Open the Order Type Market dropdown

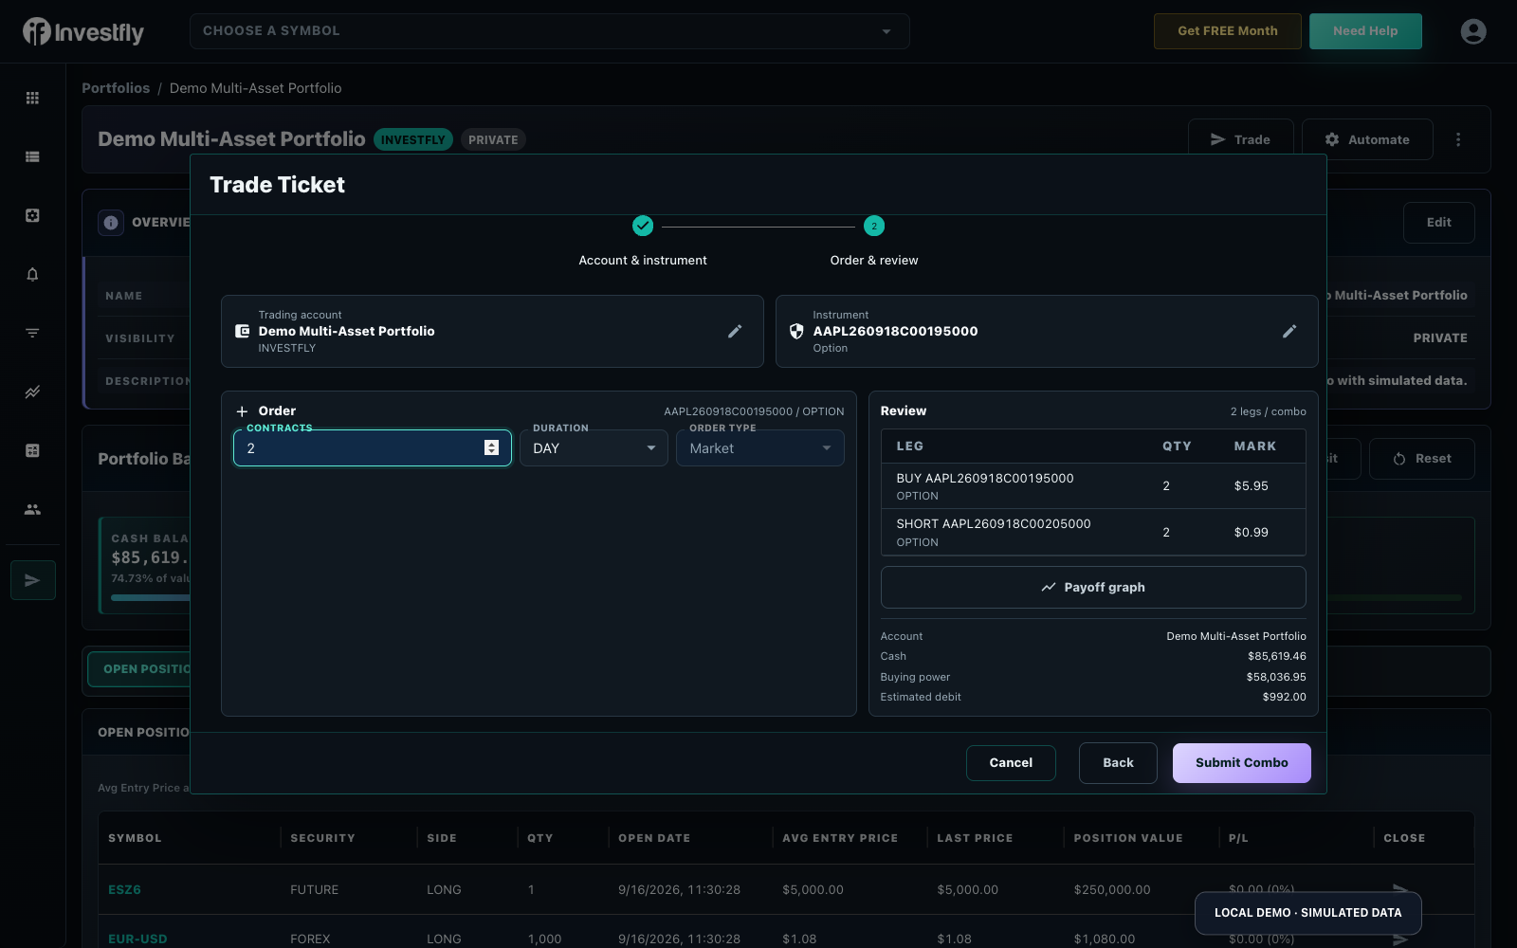click(x=760, y=448)
